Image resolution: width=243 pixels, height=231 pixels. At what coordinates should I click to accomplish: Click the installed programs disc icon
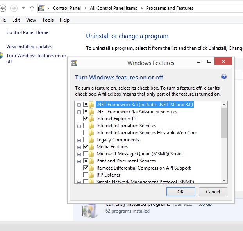click(89, 211)
